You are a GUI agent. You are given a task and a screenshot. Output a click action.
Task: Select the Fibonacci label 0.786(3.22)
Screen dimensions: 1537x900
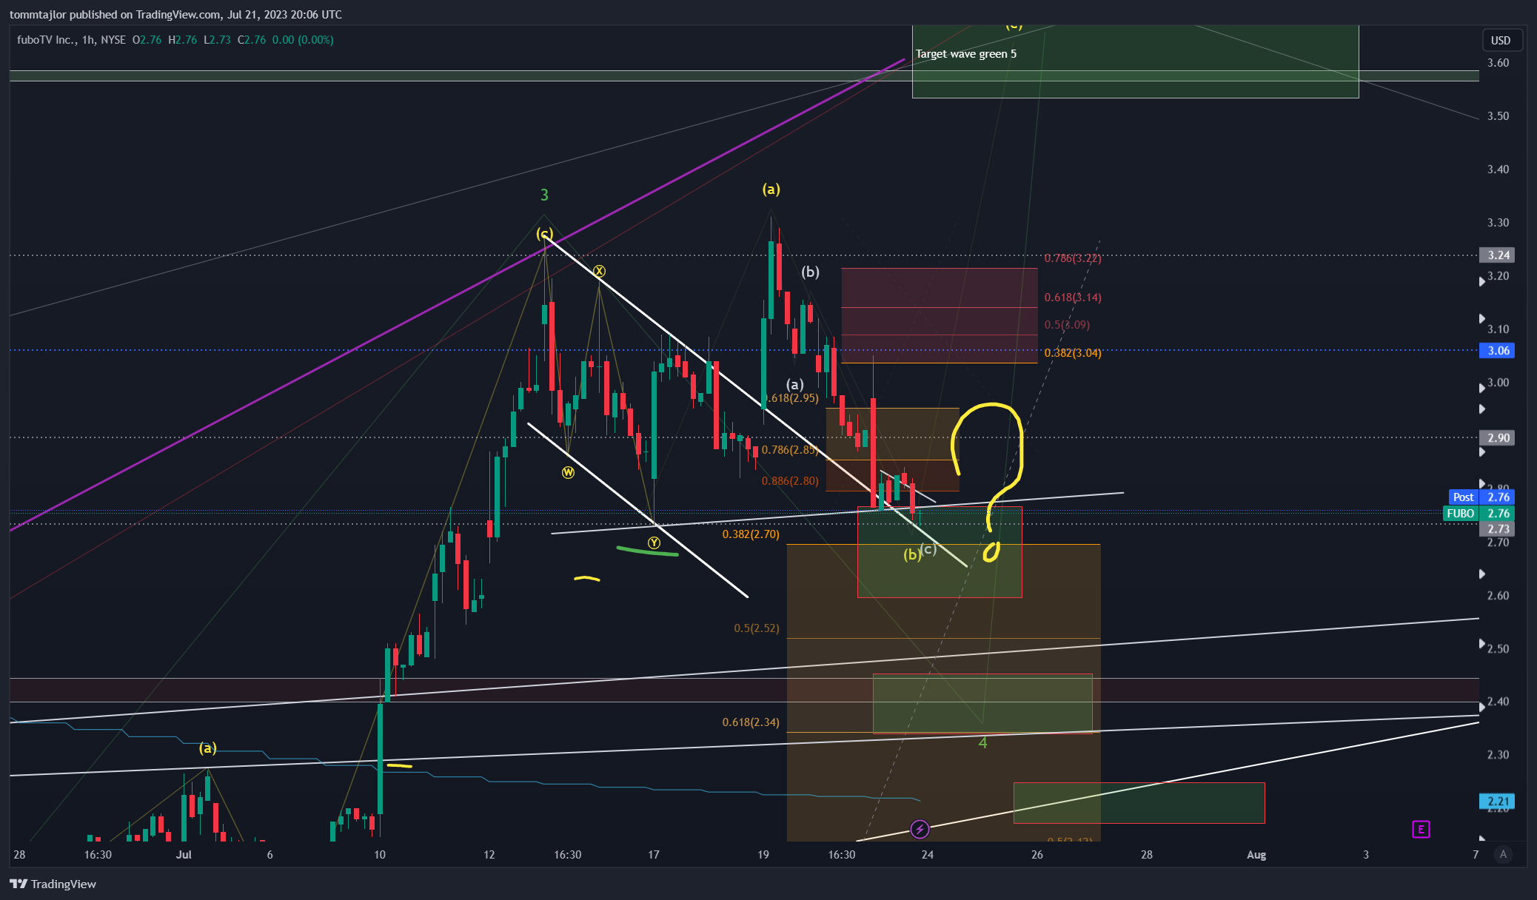[x=1073, y=258]
